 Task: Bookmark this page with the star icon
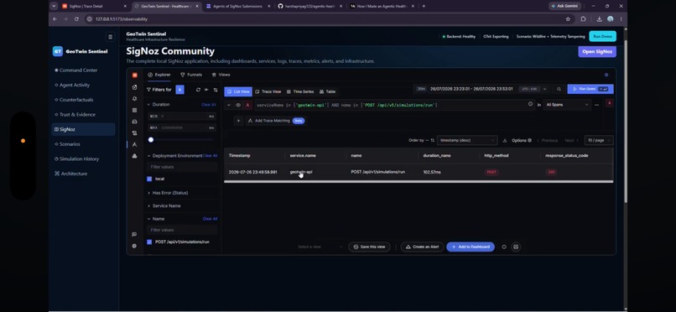(568, 19)
